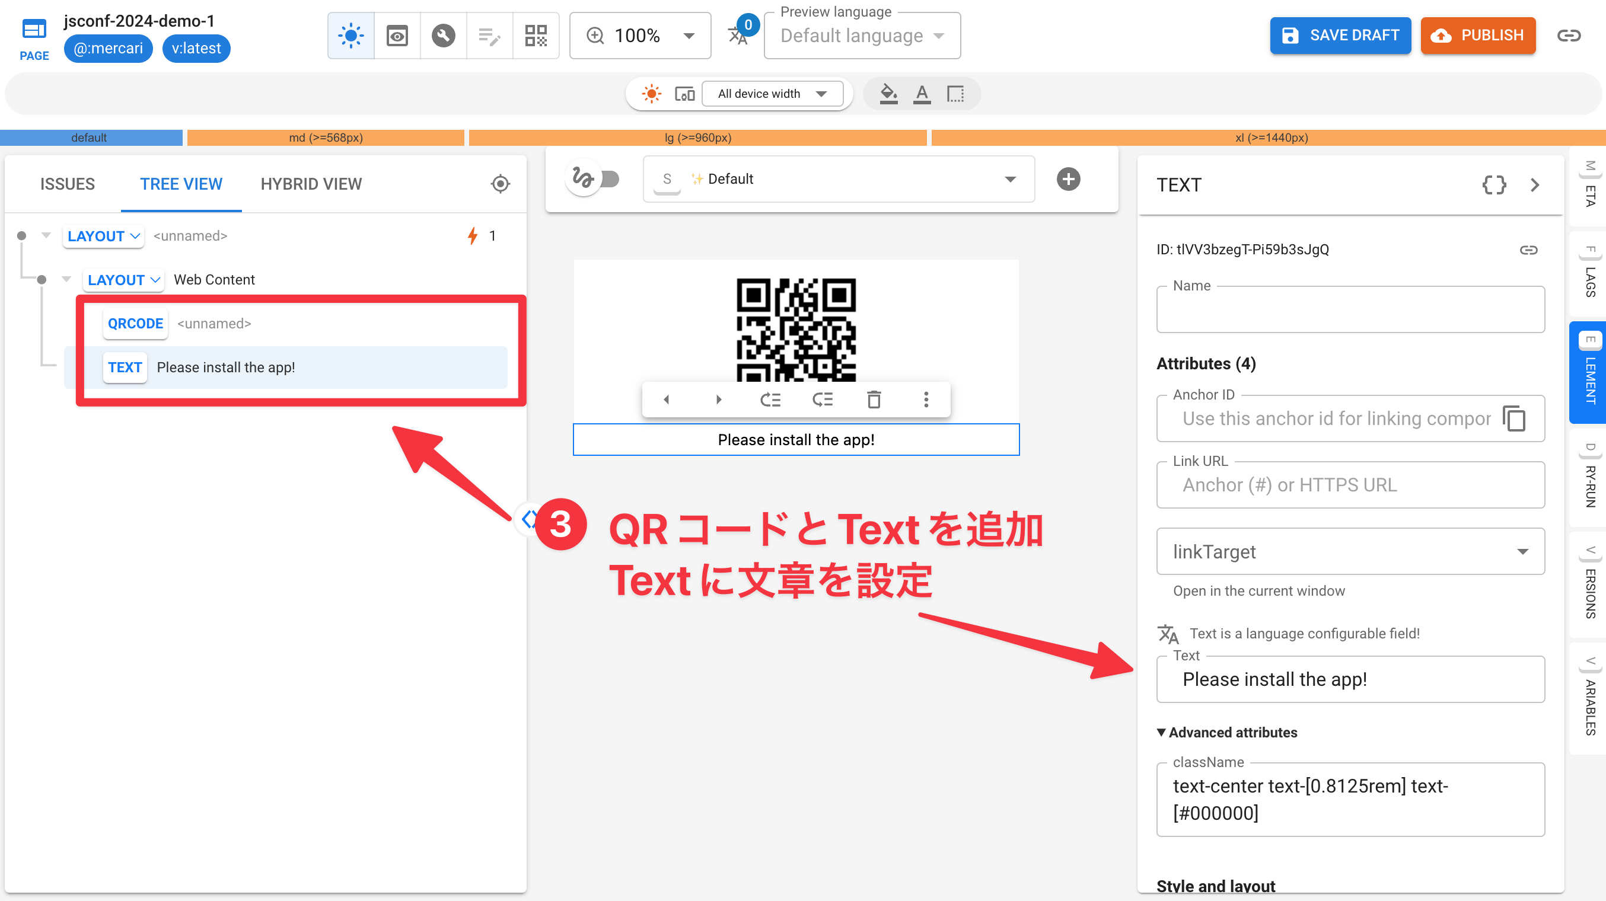Click the QR code image on canvas

[795, 330]
